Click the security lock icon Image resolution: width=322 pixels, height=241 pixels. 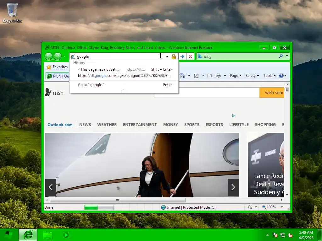pos(174,56)
